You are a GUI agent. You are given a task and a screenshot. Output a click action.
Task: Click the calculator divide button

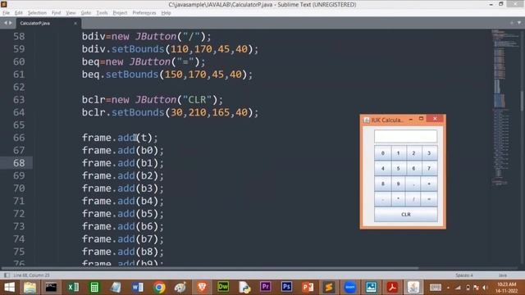tap(413, 199)
